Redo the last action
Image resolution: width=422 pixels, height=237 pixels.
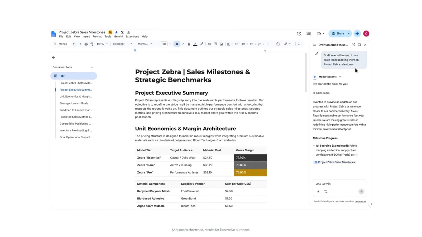80,44
